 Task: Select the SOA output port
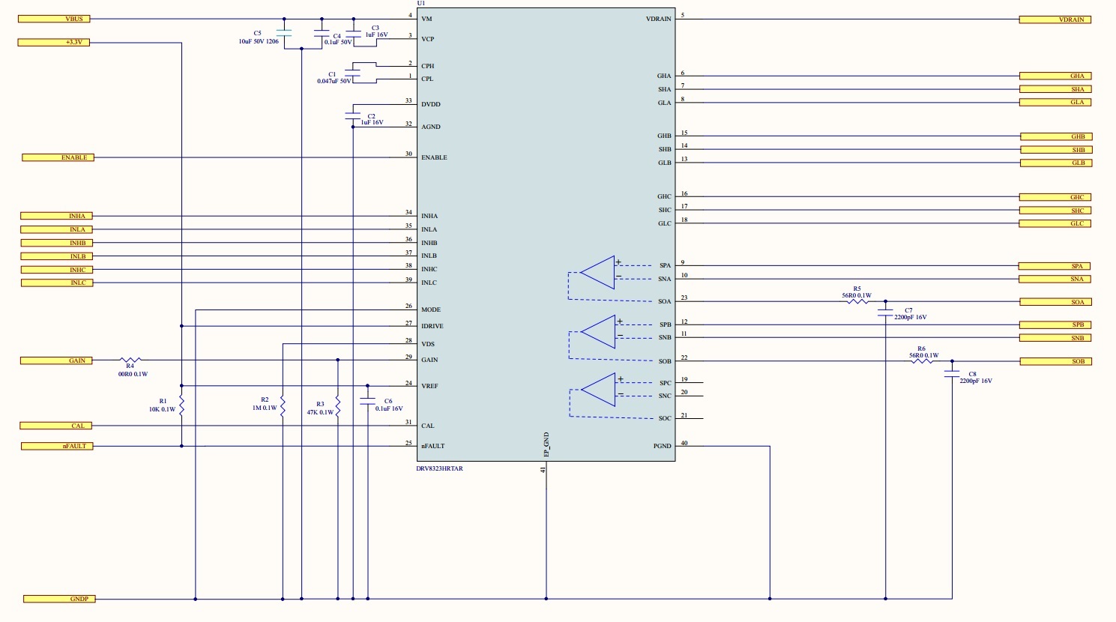pyautogui.click(x=1055, y=302)
